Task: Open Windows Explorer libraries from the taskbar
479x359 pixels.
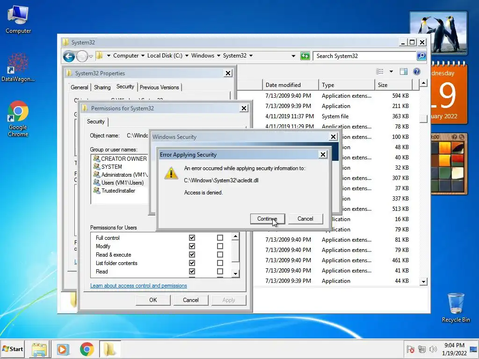Action: (x=39, y=349)
